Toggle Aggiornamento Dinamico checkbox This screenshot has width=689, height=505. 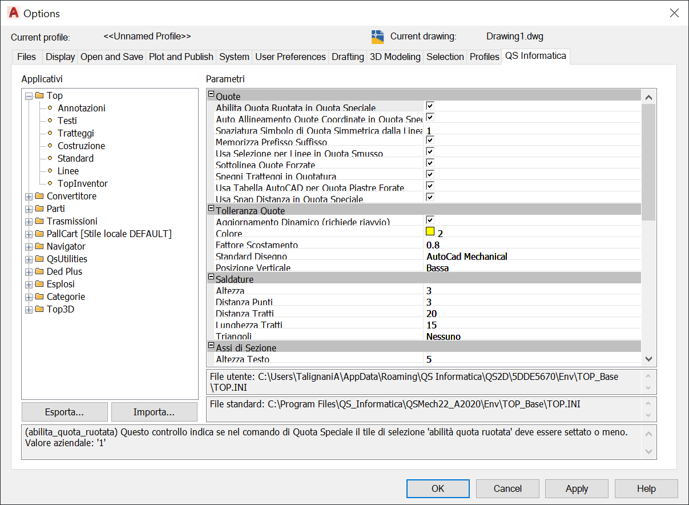pyautogui.click(x=430, y=220)
